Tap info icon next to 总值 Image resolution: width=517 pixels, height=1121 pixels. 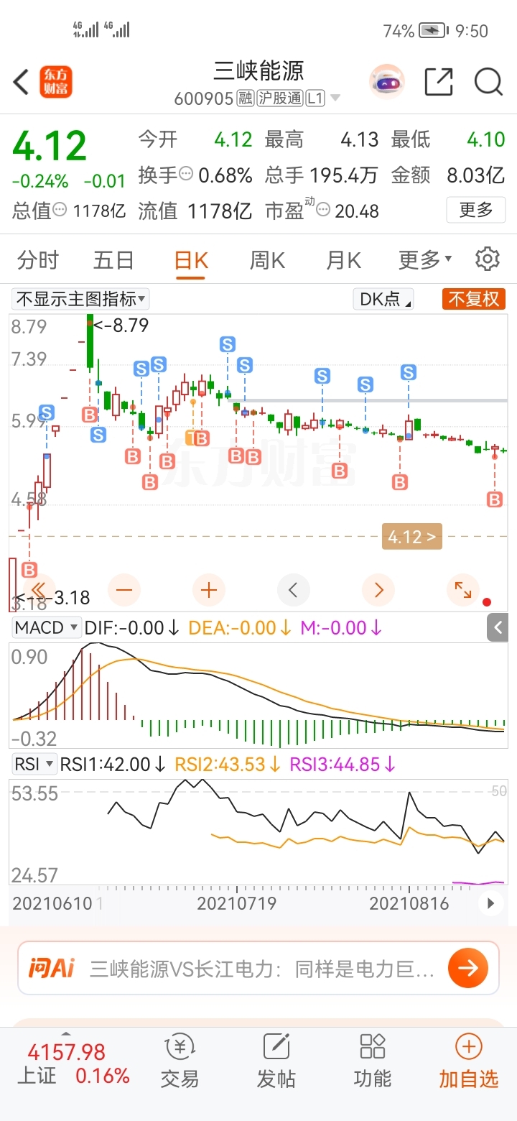click(60, 211)
